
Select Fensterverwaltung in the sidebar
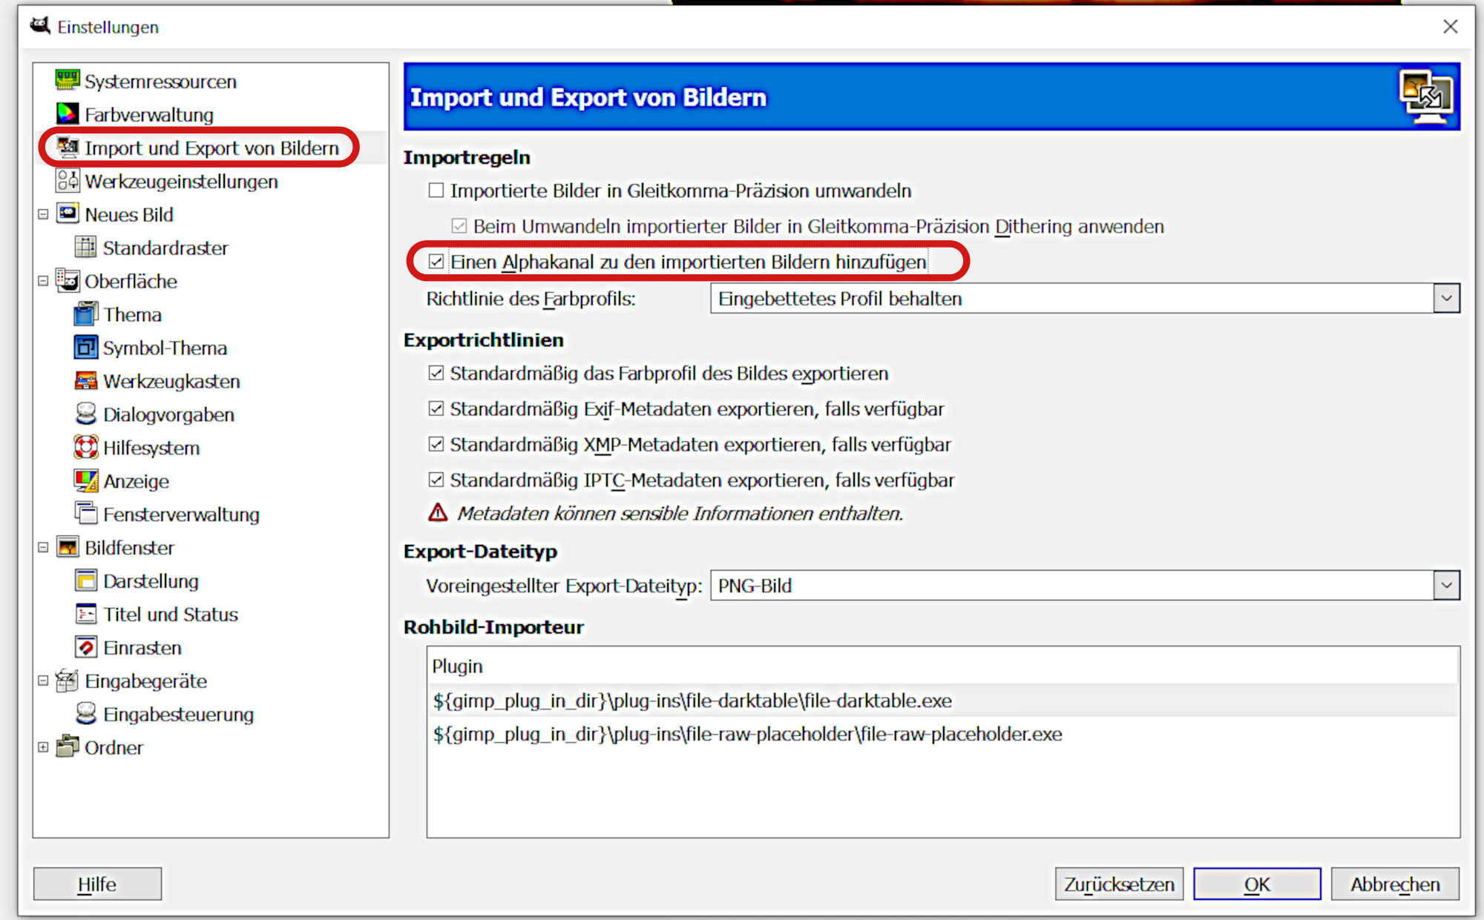pyautogui.click(x=181, y=514)
